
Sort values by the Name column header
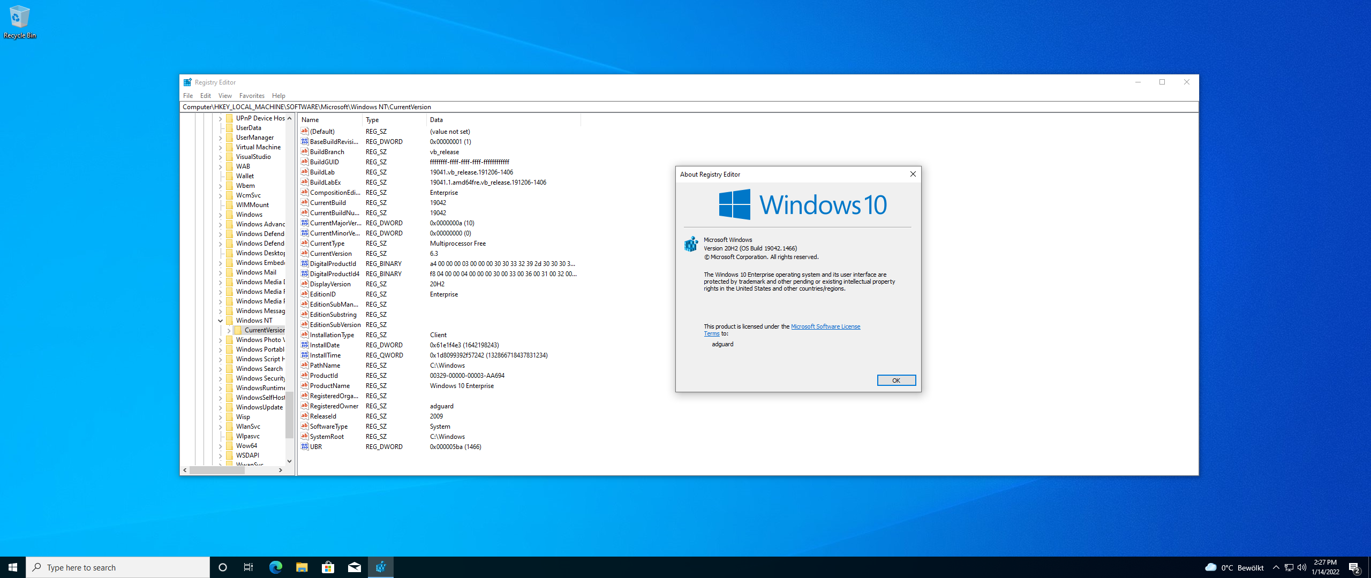[x=330, y=120]
